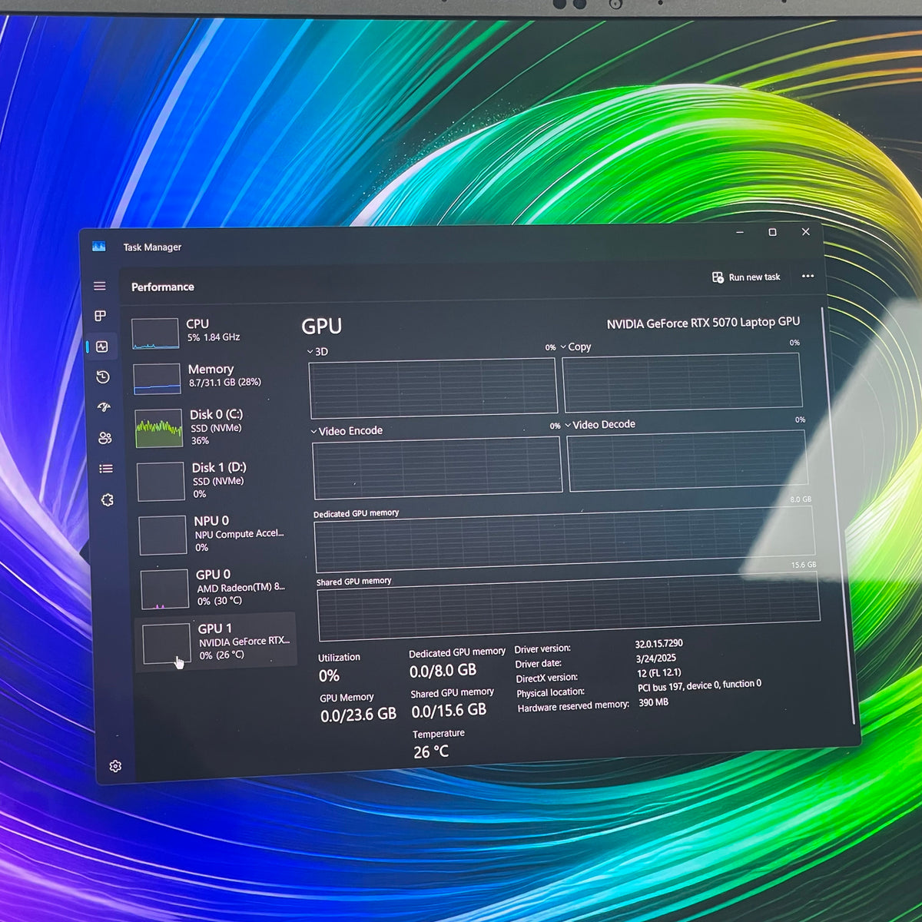Open the App history page icon
Screen dimensions: 922x922
pos(103,377)
